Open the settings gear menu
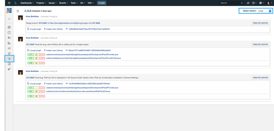Viewport: 274px width, 131px height. pos(261,3)
